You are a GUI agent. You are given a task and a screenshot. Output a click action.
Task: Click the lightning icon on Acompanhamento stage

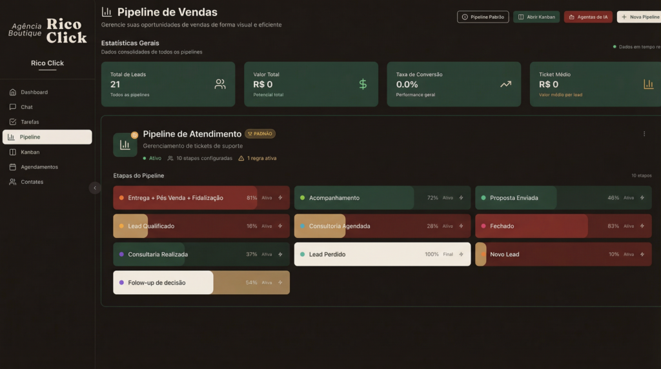click(x=461, y=198)
